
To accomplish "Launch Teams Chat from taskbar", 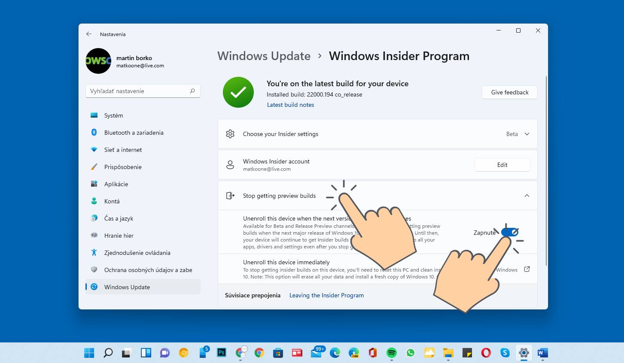I will 165,353.
